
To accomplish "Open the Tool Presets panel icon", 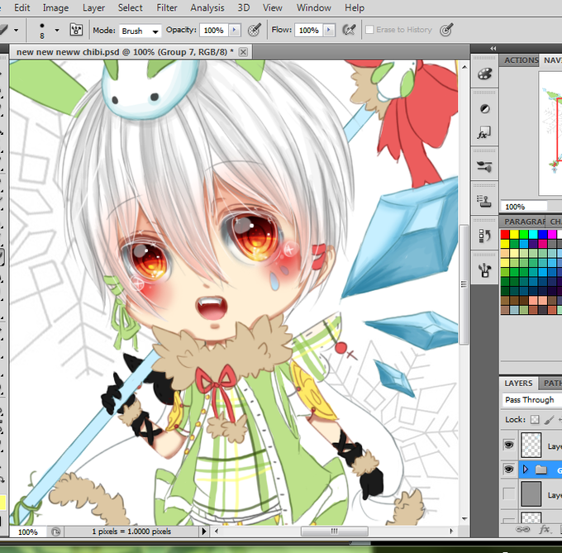I will [484, 269].
